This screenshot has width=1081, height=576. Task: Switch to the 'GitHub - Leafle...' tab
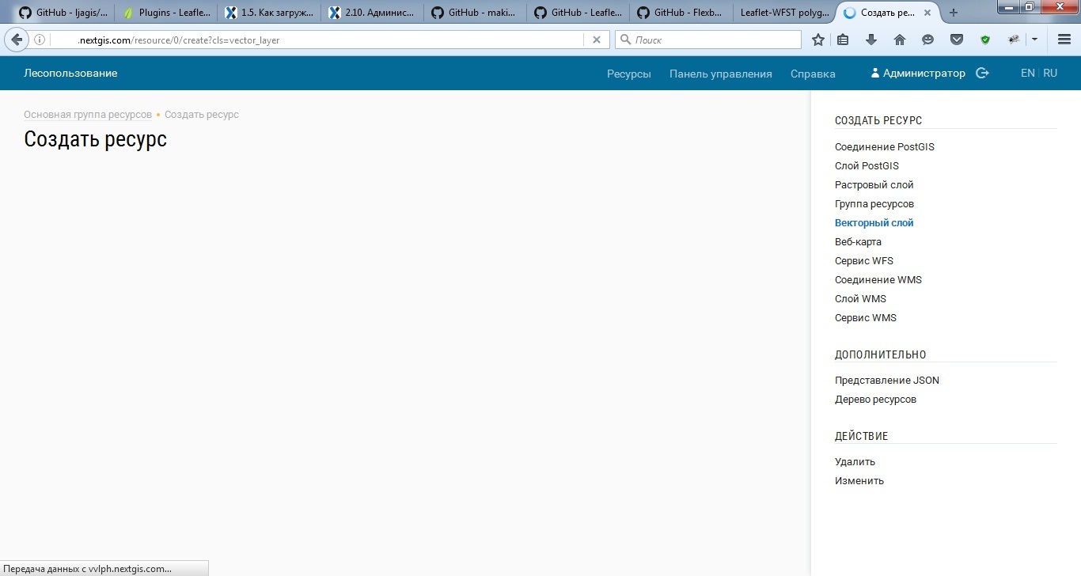[x=577, y=13]
